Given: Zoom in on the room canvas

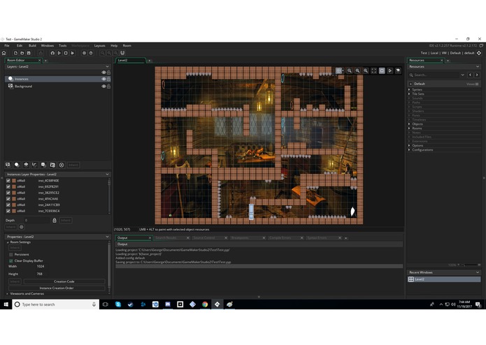Looking at the screenshot, I should [366, 71].
